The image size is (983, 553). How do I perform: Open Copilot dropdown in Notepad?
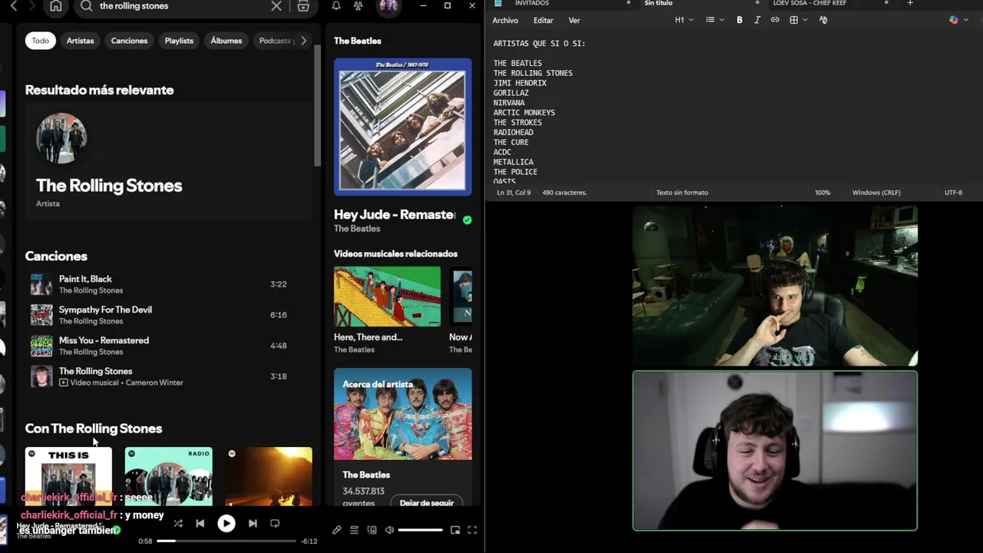pyautogui.click(x=958, y=20)
